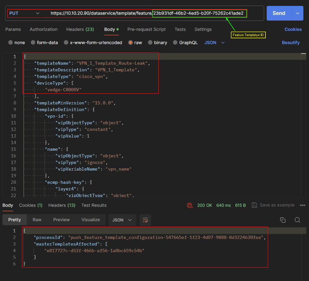Expand the Send button arrow options

click(x=297, y=13)
